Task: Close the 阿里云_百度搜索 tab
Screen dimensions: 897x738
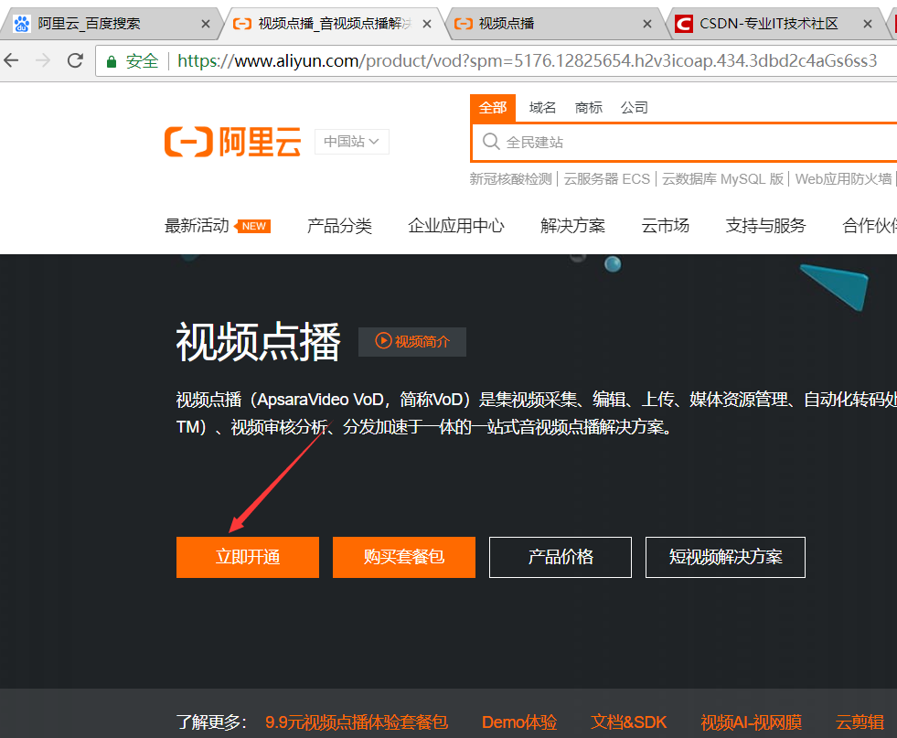Action: 206,24
